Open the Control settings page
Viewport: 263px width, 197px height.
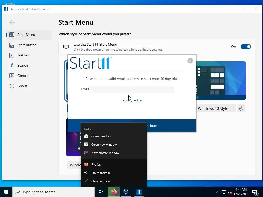[29, 76]
